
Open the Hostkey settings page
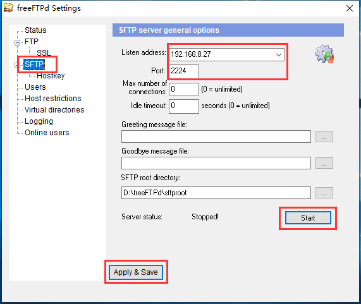51,76
